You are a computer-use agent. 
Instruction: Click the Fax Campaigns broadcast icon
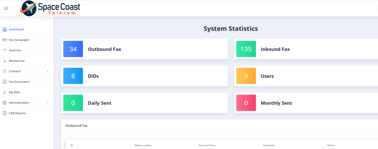(4, 40)
